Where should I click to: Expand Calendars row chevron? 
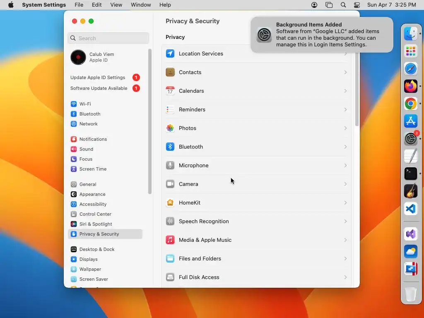point(345,91)
